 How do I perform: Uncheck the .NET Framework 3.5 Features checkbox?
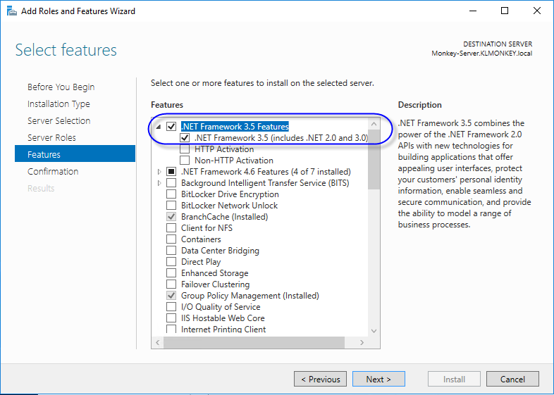pos(171,126)
